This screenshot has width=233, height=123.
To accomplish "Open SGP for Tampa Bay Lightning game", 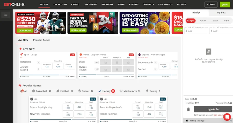I will point(93,99).
